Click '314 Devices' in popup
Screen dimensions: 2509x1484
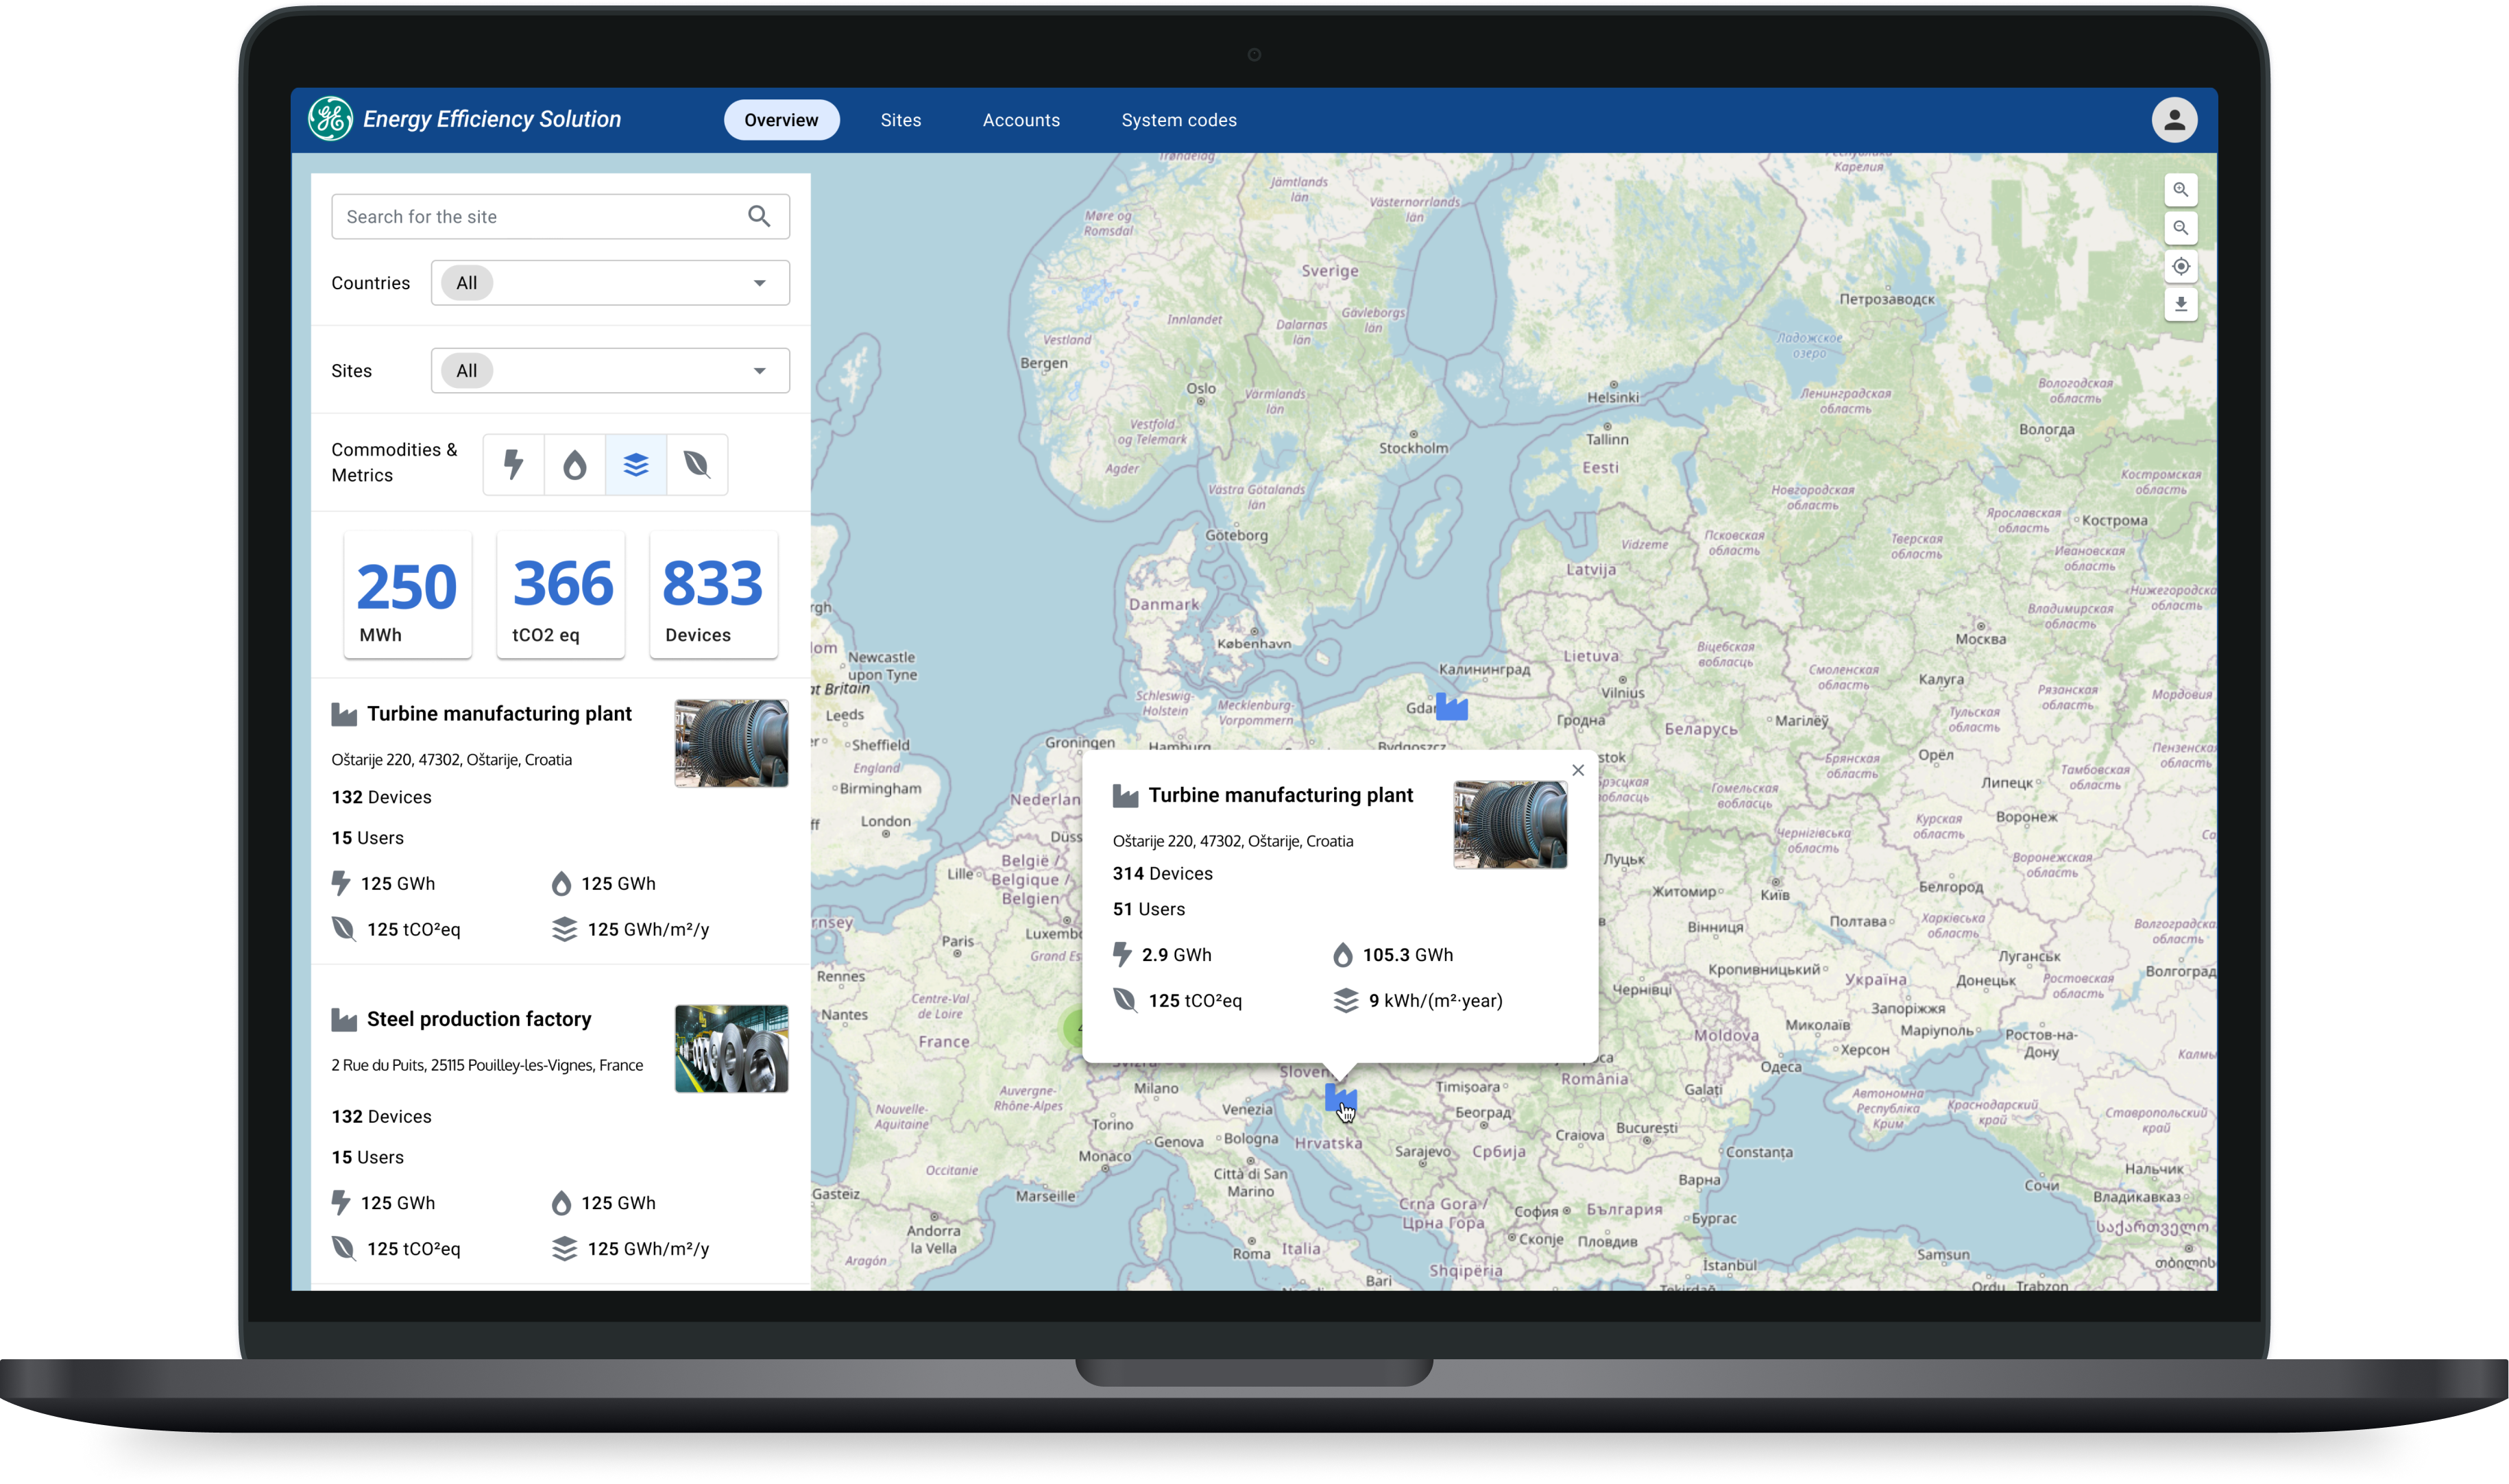point(1162,873)
